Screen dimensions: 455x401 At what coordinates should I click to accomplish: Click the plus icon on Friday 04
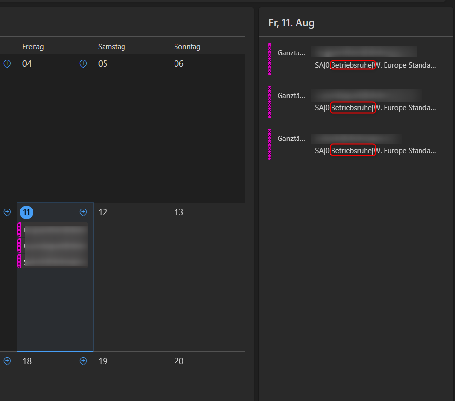click(x=83, y=63)
